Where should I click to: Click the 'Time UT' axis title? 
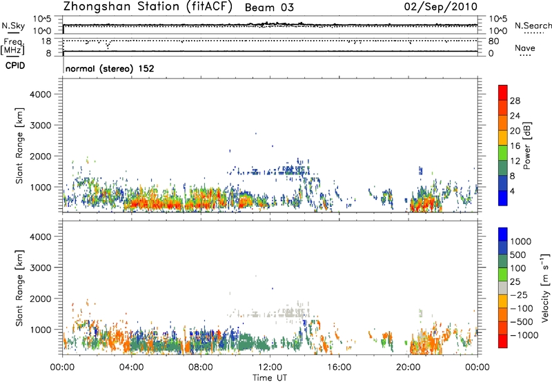(x=270, y=377)
